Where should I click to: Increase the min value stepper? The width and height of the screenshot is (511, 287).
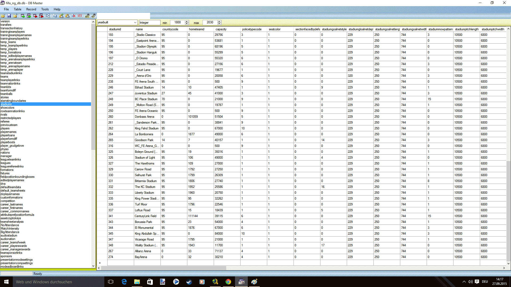pos(187,21)
